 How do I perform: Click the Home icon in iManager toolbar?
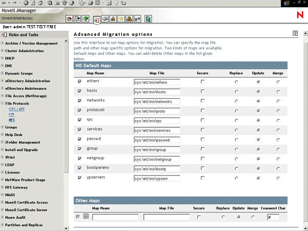click(70, 18)
